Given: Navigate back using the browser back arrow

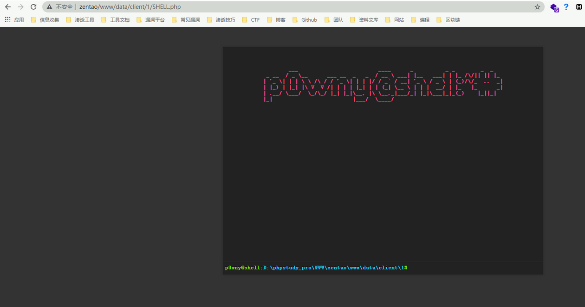Looking at the screenshot, I should coord(7,6).
